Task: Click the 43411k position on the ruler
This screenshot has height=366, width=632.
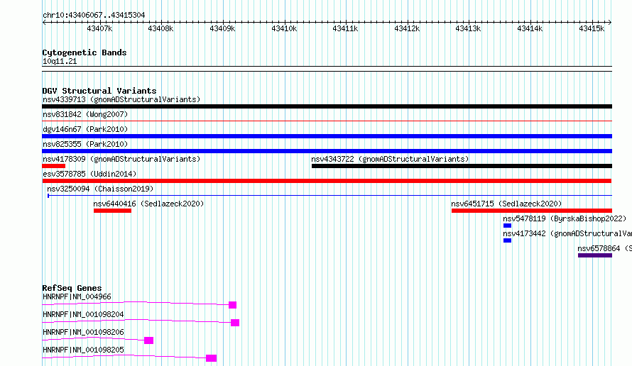Action: pyautogui.click(x=345, y=28)
